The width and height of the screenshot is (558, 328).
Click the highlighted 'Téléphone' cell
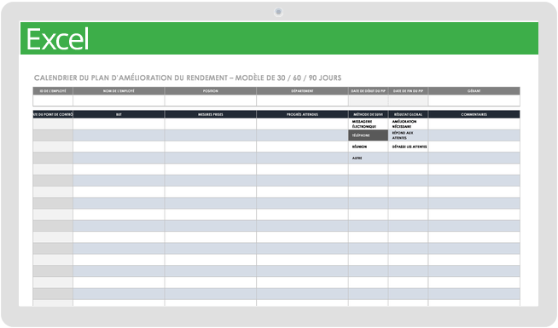tap(368, 135)
